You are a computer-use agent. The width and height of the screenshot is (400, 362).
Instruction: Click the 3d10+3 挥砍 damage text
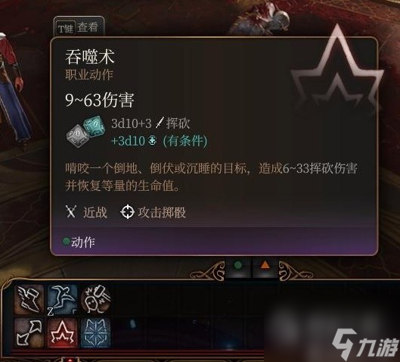pos(150,123)
